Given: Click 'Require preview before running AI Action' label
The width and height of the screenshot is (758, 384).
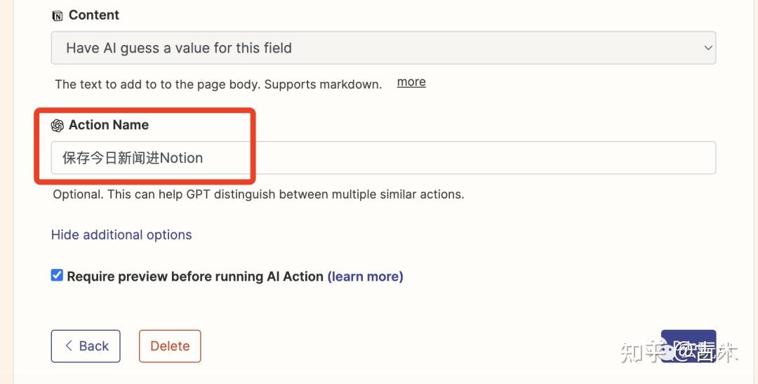Looking at the screenshot, I should click(x=195, y=277).
